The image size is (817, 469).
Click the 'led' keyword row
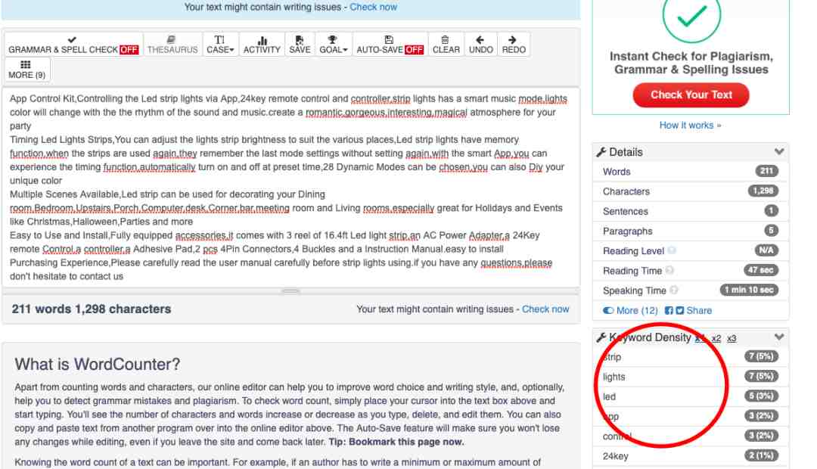[x=691, y=396]
